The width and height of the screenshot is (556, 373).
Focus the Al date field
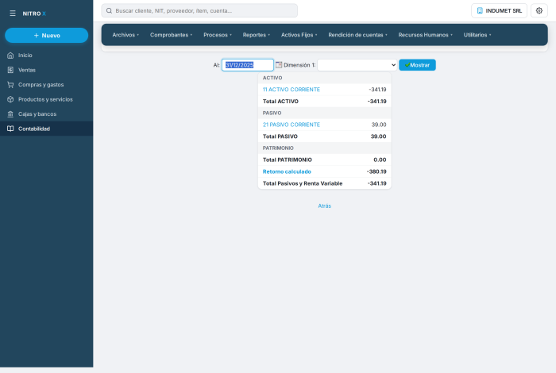pos(248,65)
